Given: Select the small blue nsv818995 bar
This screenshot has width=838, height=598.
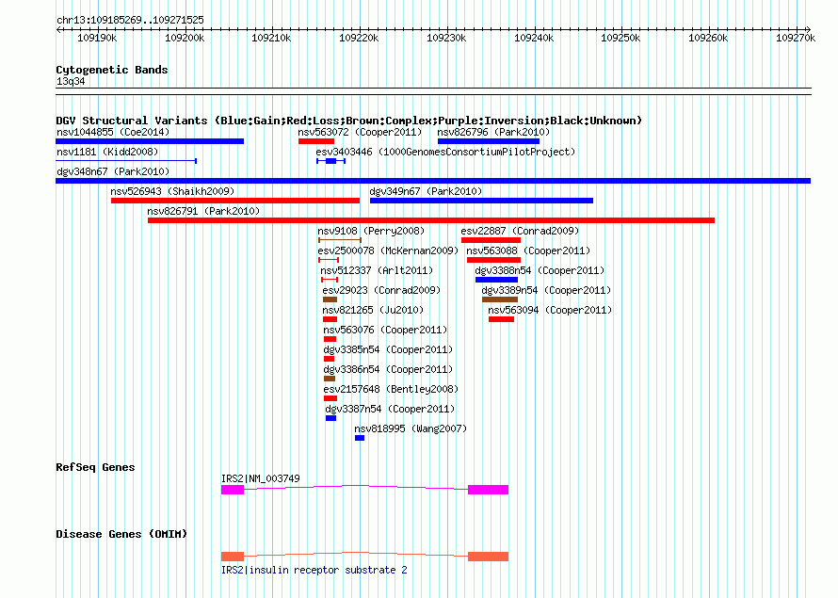Looking at the screenshot, I should pyautogui.click(x=360, y=438).
